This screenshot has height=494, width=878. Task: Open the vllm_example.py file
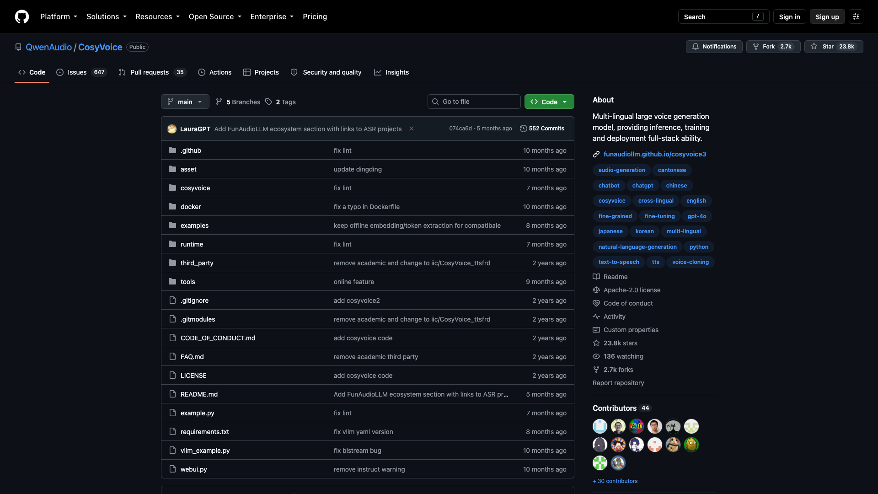pyautogui.click(x=205, y=451)
